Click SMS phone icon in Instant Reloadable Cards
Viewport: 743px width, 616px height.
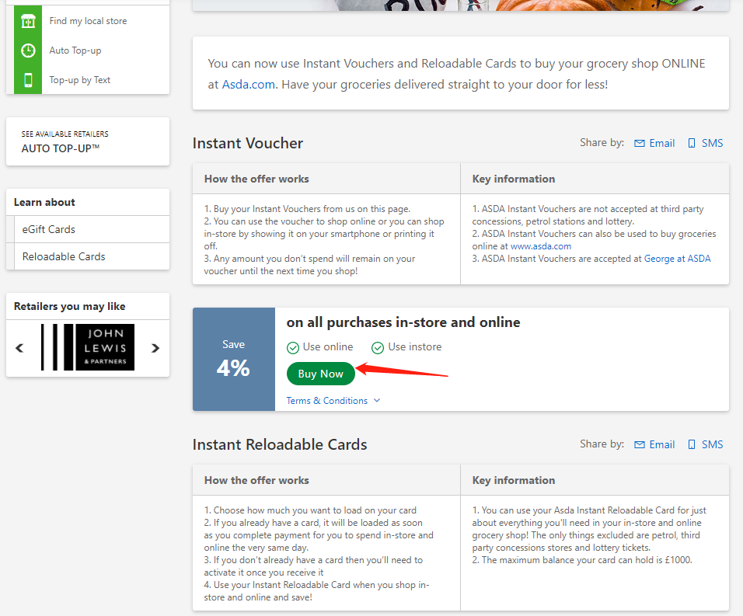coord(692,444)
